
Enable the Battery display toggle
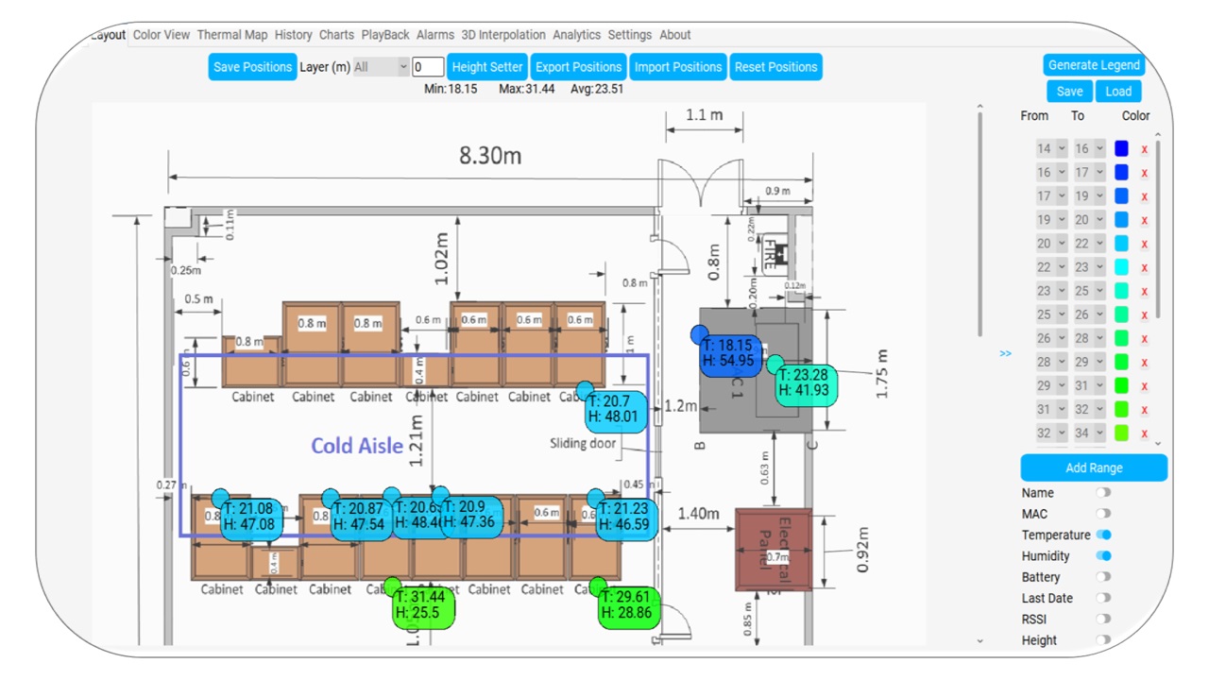[1103, 577]
